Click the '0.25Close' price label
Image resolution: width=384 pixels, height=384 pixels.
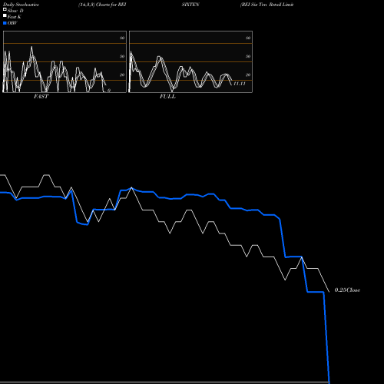click(347, 290)
